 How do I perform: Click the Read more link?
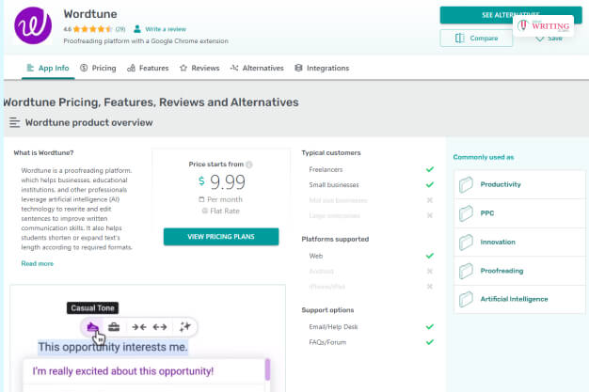pyautogui.click(x=38, y=263)
